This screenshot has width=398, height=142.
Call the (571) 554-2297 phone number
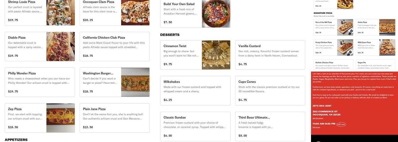point(322,106)
